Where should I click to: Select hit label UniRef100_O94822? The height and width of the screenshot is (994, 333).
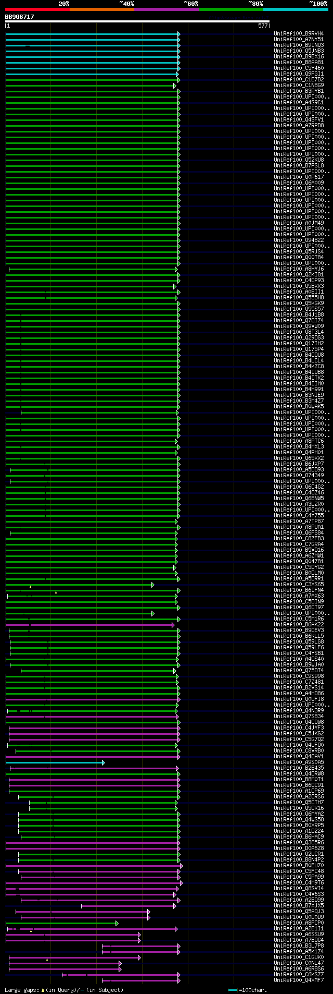[299, 240]
